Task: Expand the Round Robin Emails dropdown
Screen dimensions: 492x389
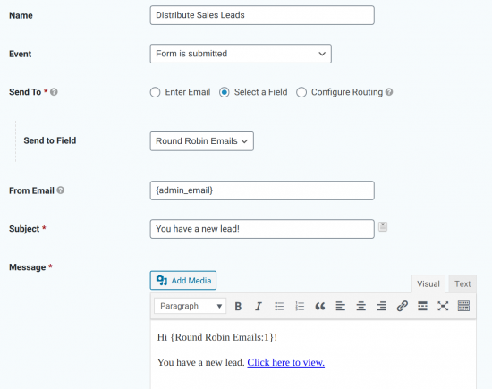Action: (202, 141)
